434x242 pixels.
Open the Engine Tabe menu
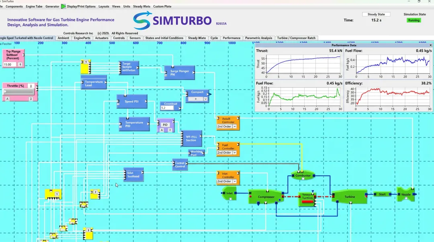pyautogui.click(x=34, y=6)
